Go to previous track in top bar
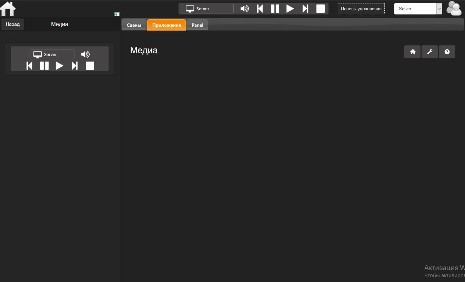 pos(260,9)
